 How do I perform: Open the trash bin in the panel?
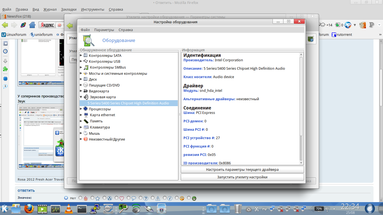(238, 209)
